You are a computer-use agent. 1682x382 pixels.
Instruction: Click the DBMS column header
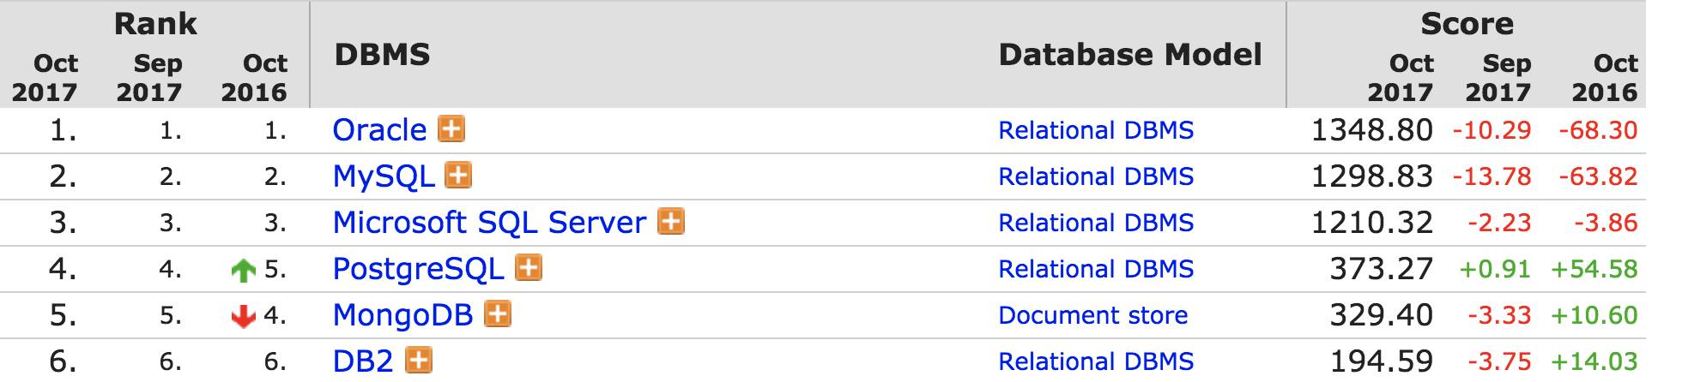(x=382, y=55)
